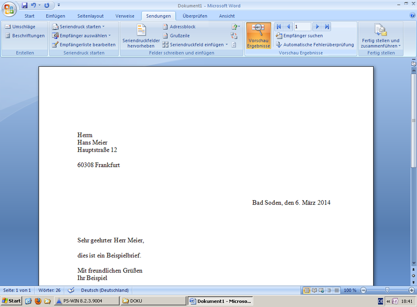Click the zoom slider handle
The image size is (417, 307).
coord(387,290)
